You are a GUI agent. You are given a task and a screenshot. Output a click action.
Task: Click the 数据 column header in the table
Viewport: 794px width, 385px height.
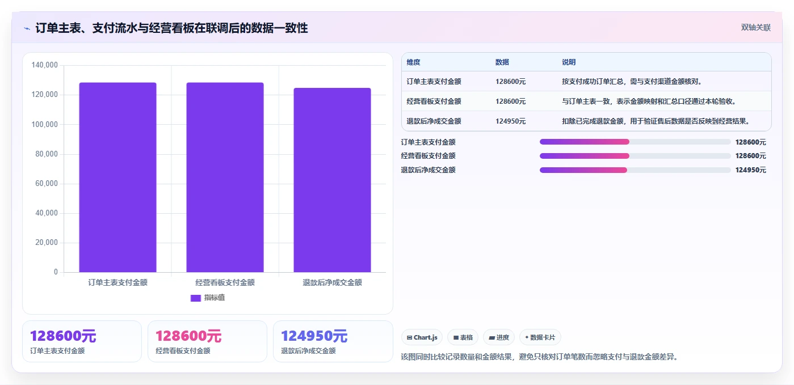coord(502,62)
